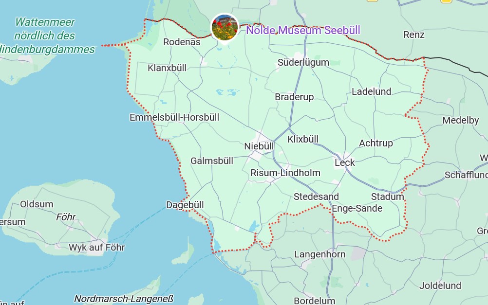Click the Medelby town label
Screen dimensions: 488x305
461,120
